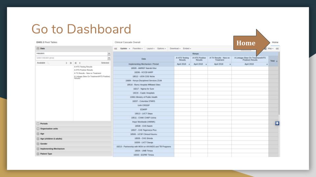Viewport: 316px width, 177px height.
Task: Sort by A Linkage Results April 2018 column
Action: [x=267, y=65]
